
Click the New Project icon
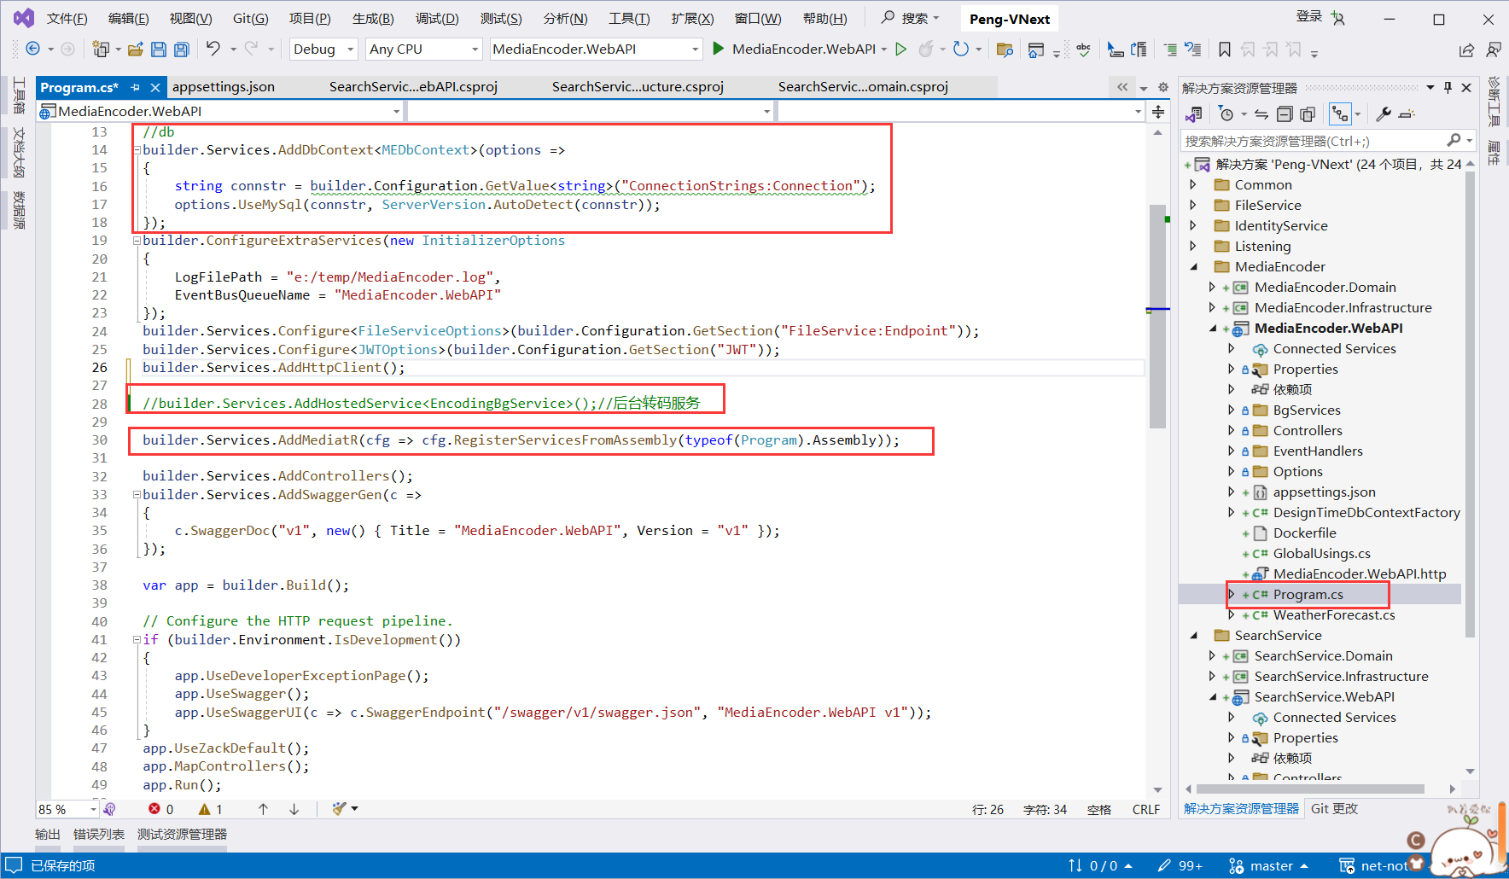point(101,49)
